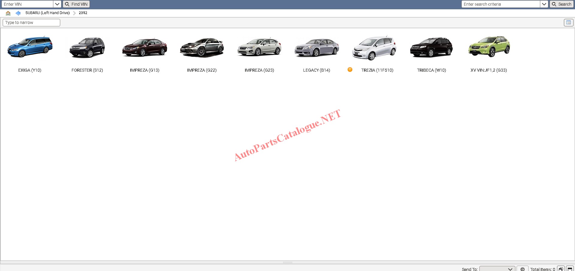Image resolution: width=575 pixels, height=271 pixels.
Task: Open the FORESTER (S12) model
Action: (x=87, y=48)
